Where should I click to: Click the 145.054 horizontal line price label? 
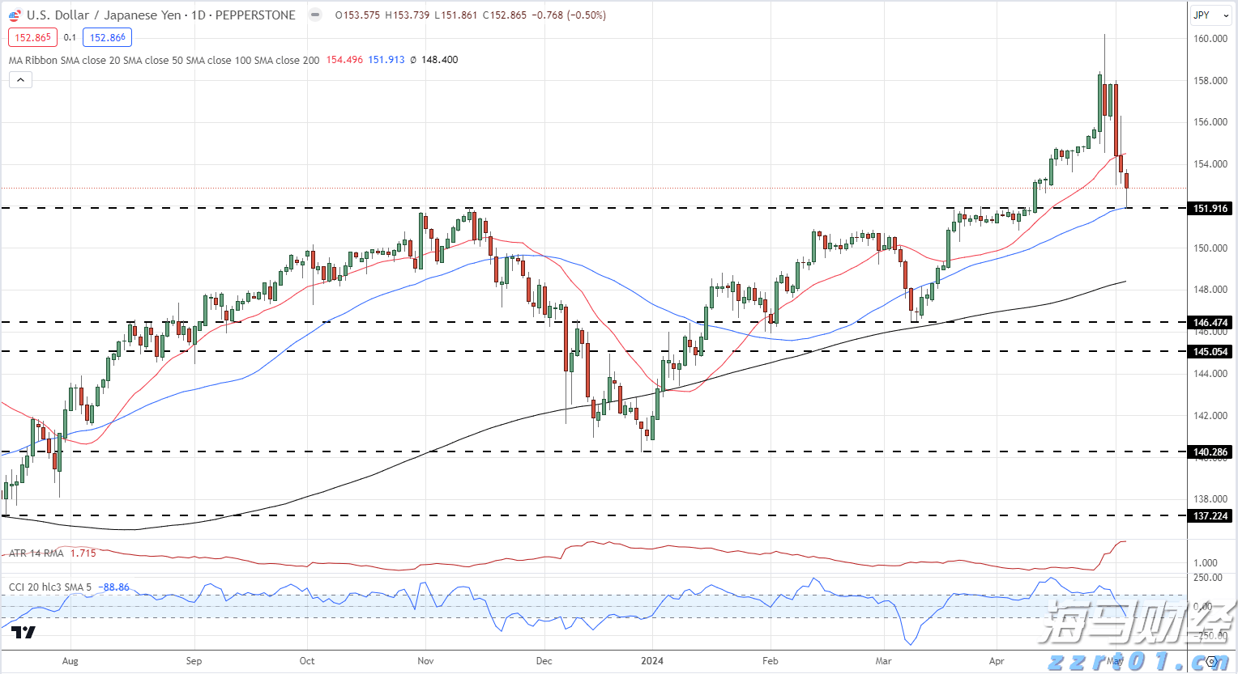pyautogui.click(x=1210, y=352)
